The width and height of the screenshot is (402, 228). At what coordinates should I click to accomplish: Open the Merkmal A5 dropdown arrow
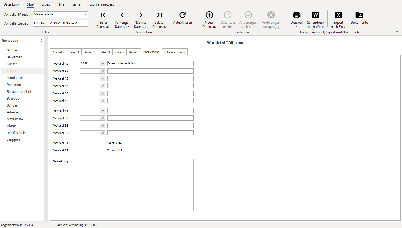pos(103,93)
